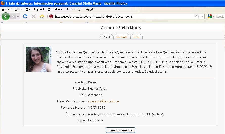225x134 pixels.
Task: Click the Firefox icon in title bar
Action: click(x=3, y=3)
